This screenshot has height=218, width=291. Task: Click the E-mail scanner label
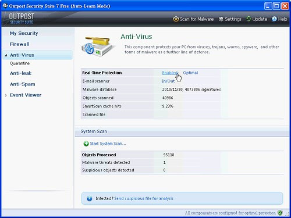pos(96,81)
